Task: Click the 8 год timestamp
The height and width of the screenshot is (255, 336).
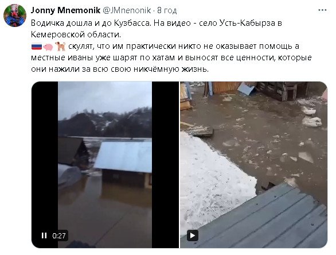Action: pyautogui.click(x=167, y=10)
